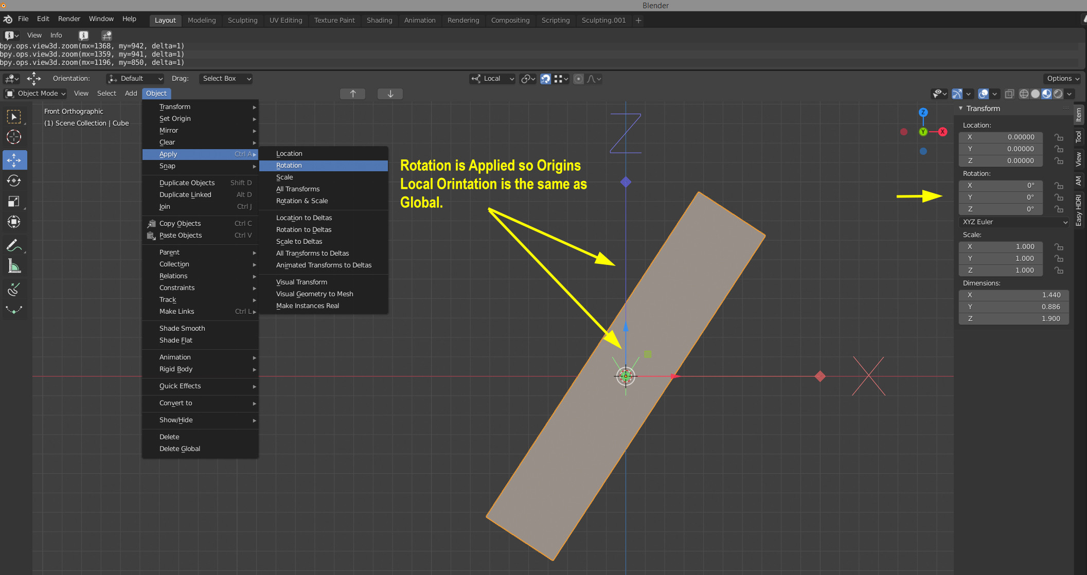Viewport: 1087px width, 575px height.
Task: Open Options dropdown
Action: pos(1063,79)
